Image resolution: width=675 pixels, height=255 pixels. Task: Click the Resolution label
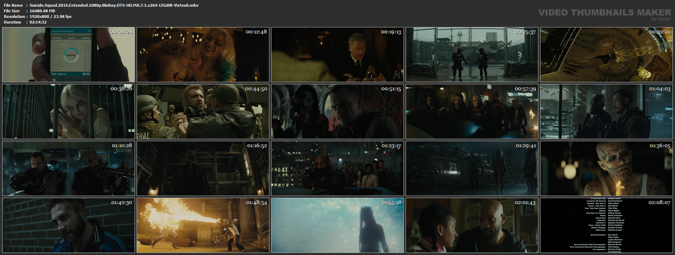[x=14, y=17]
